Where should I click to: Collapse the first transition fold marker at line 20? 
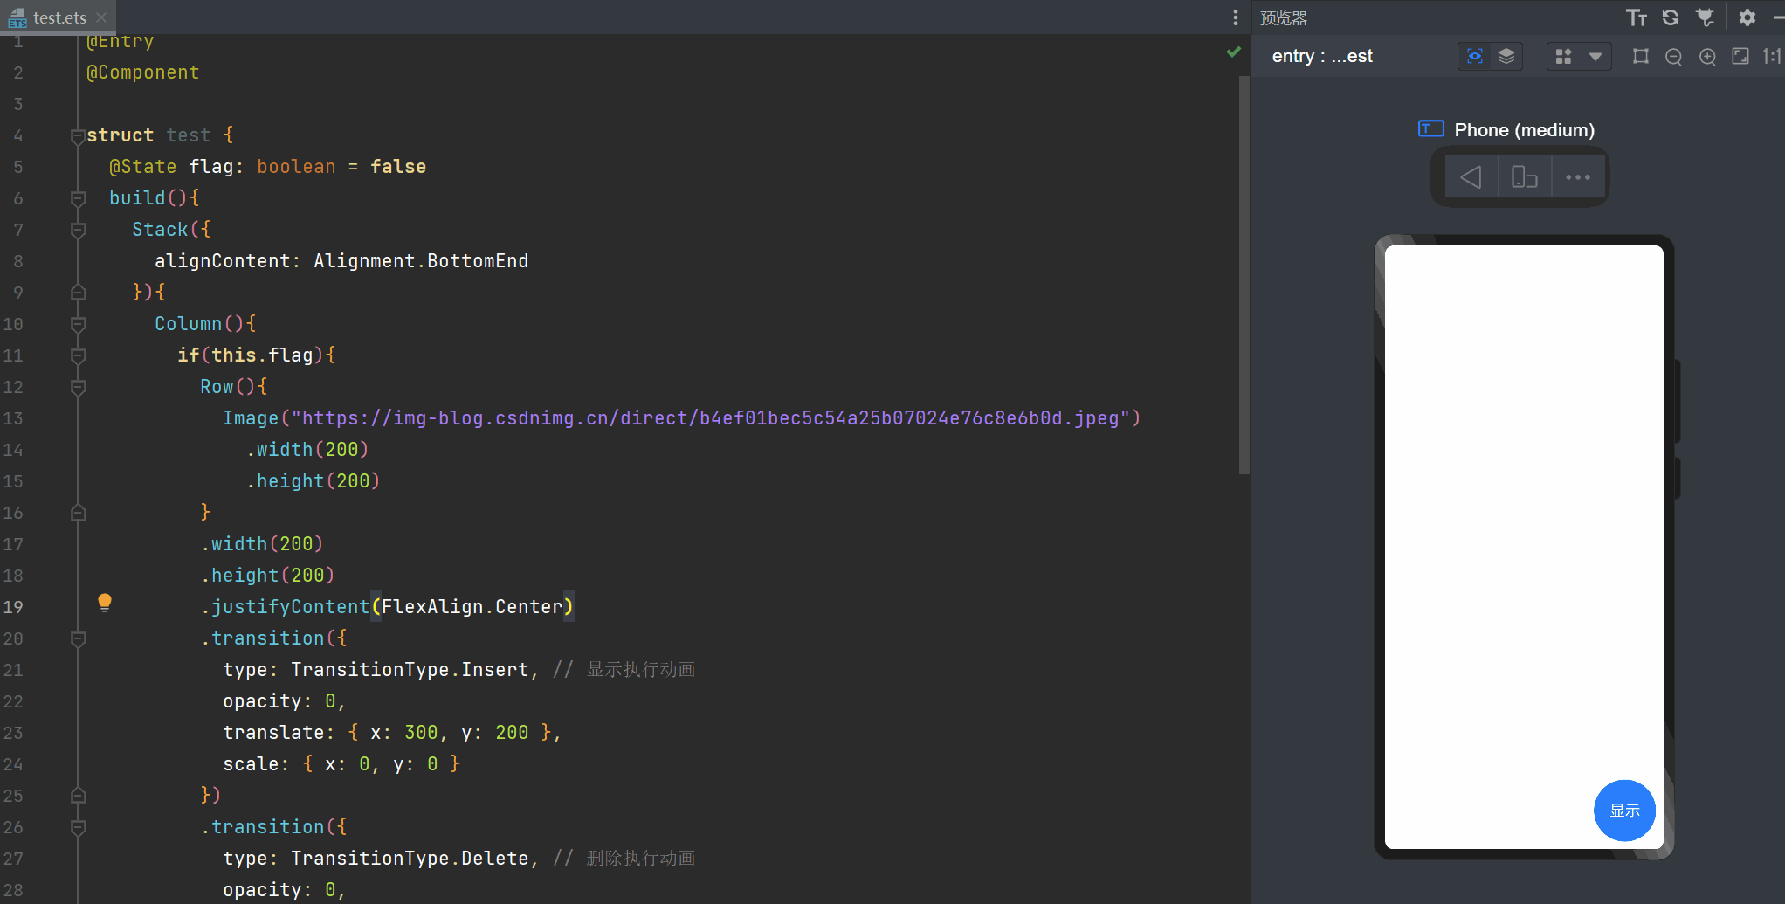click(x=78, y=638)
